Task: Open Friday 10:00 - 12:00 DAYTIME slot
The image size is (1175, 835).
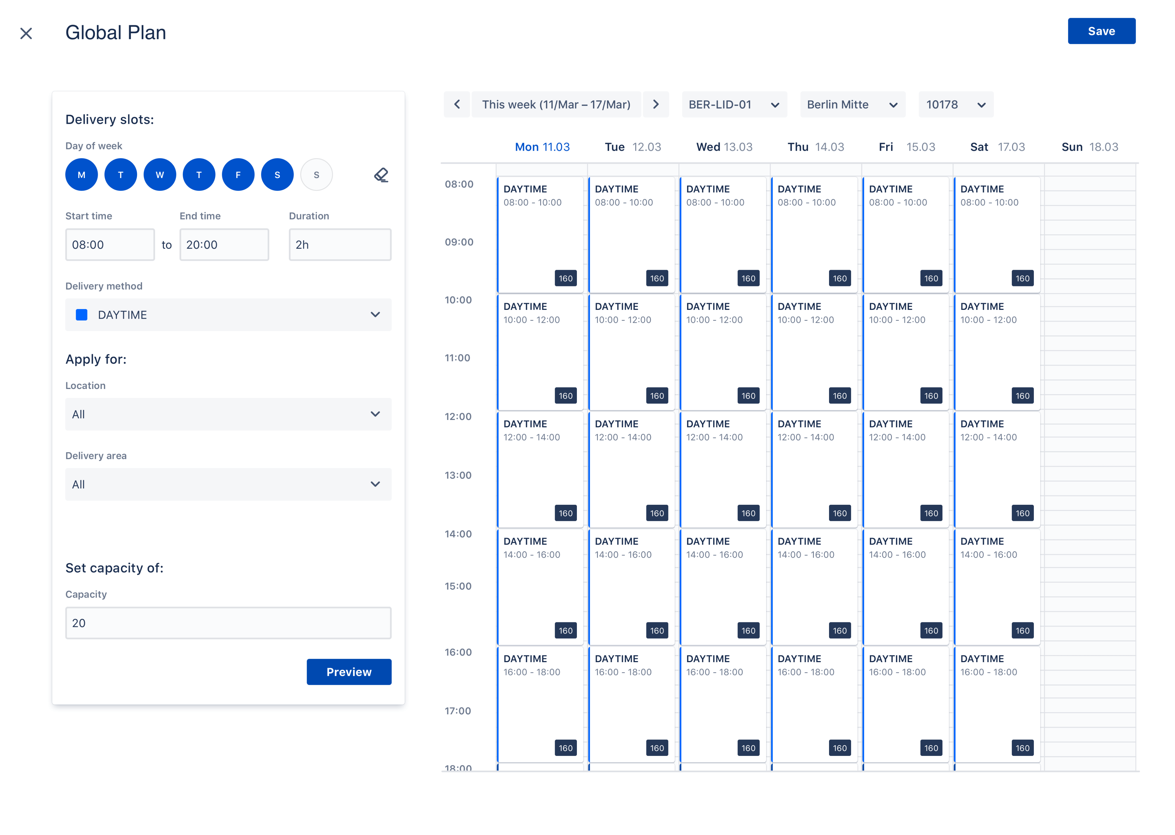Action: [x=905, y=352]
